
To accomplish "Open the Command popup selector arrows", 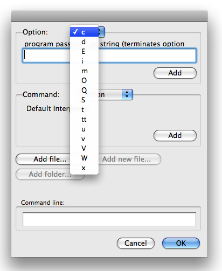I will tap(127, 94).
